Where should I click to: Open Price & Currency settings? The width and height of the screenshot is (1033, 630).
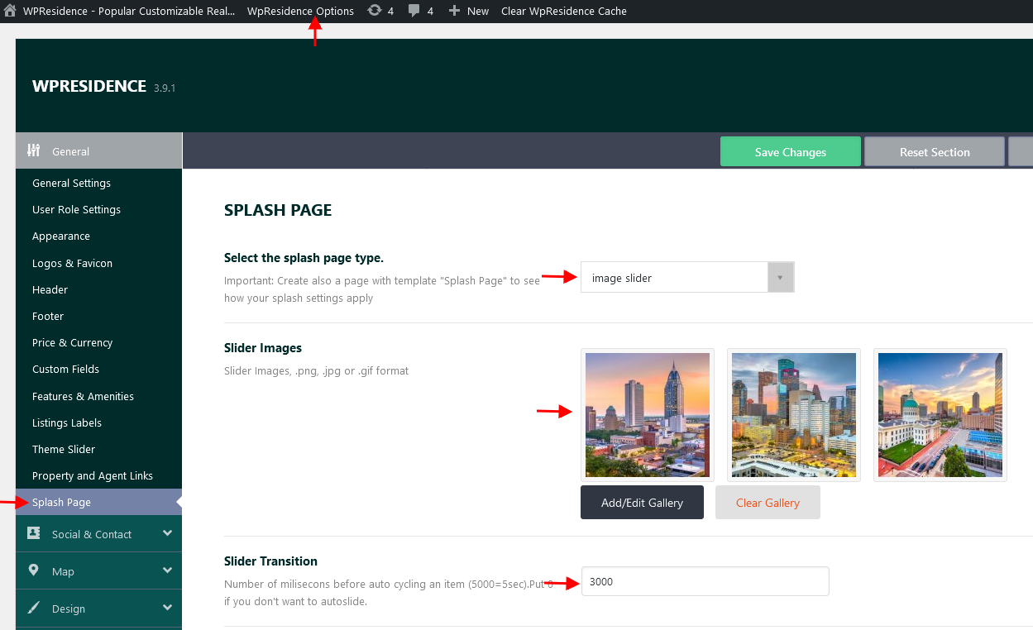click(72, 342)
